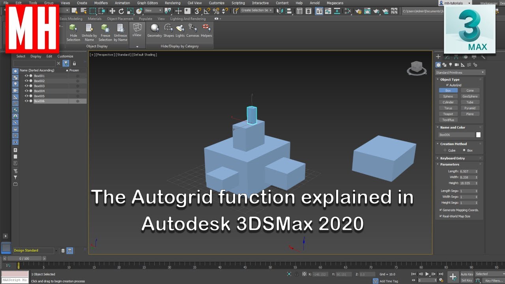Open the Scripting menu
Viewport: 505px width, 284px height.
(238, 3)
